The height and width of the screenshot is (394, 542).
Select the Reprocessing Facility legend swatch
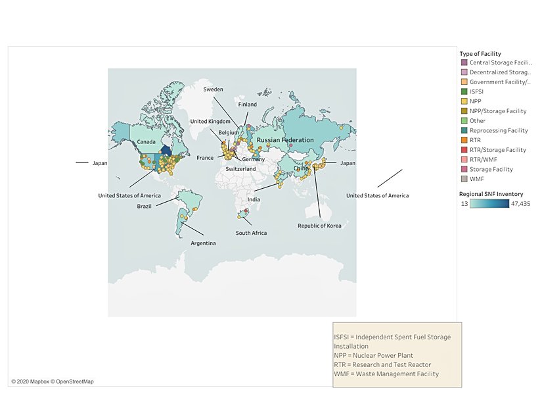coord(464,130)
